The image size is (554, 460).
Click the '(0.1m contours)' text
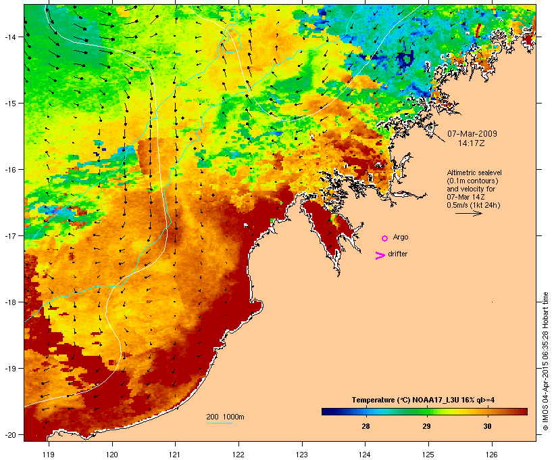pyautogui.click(x=472, y=181)
